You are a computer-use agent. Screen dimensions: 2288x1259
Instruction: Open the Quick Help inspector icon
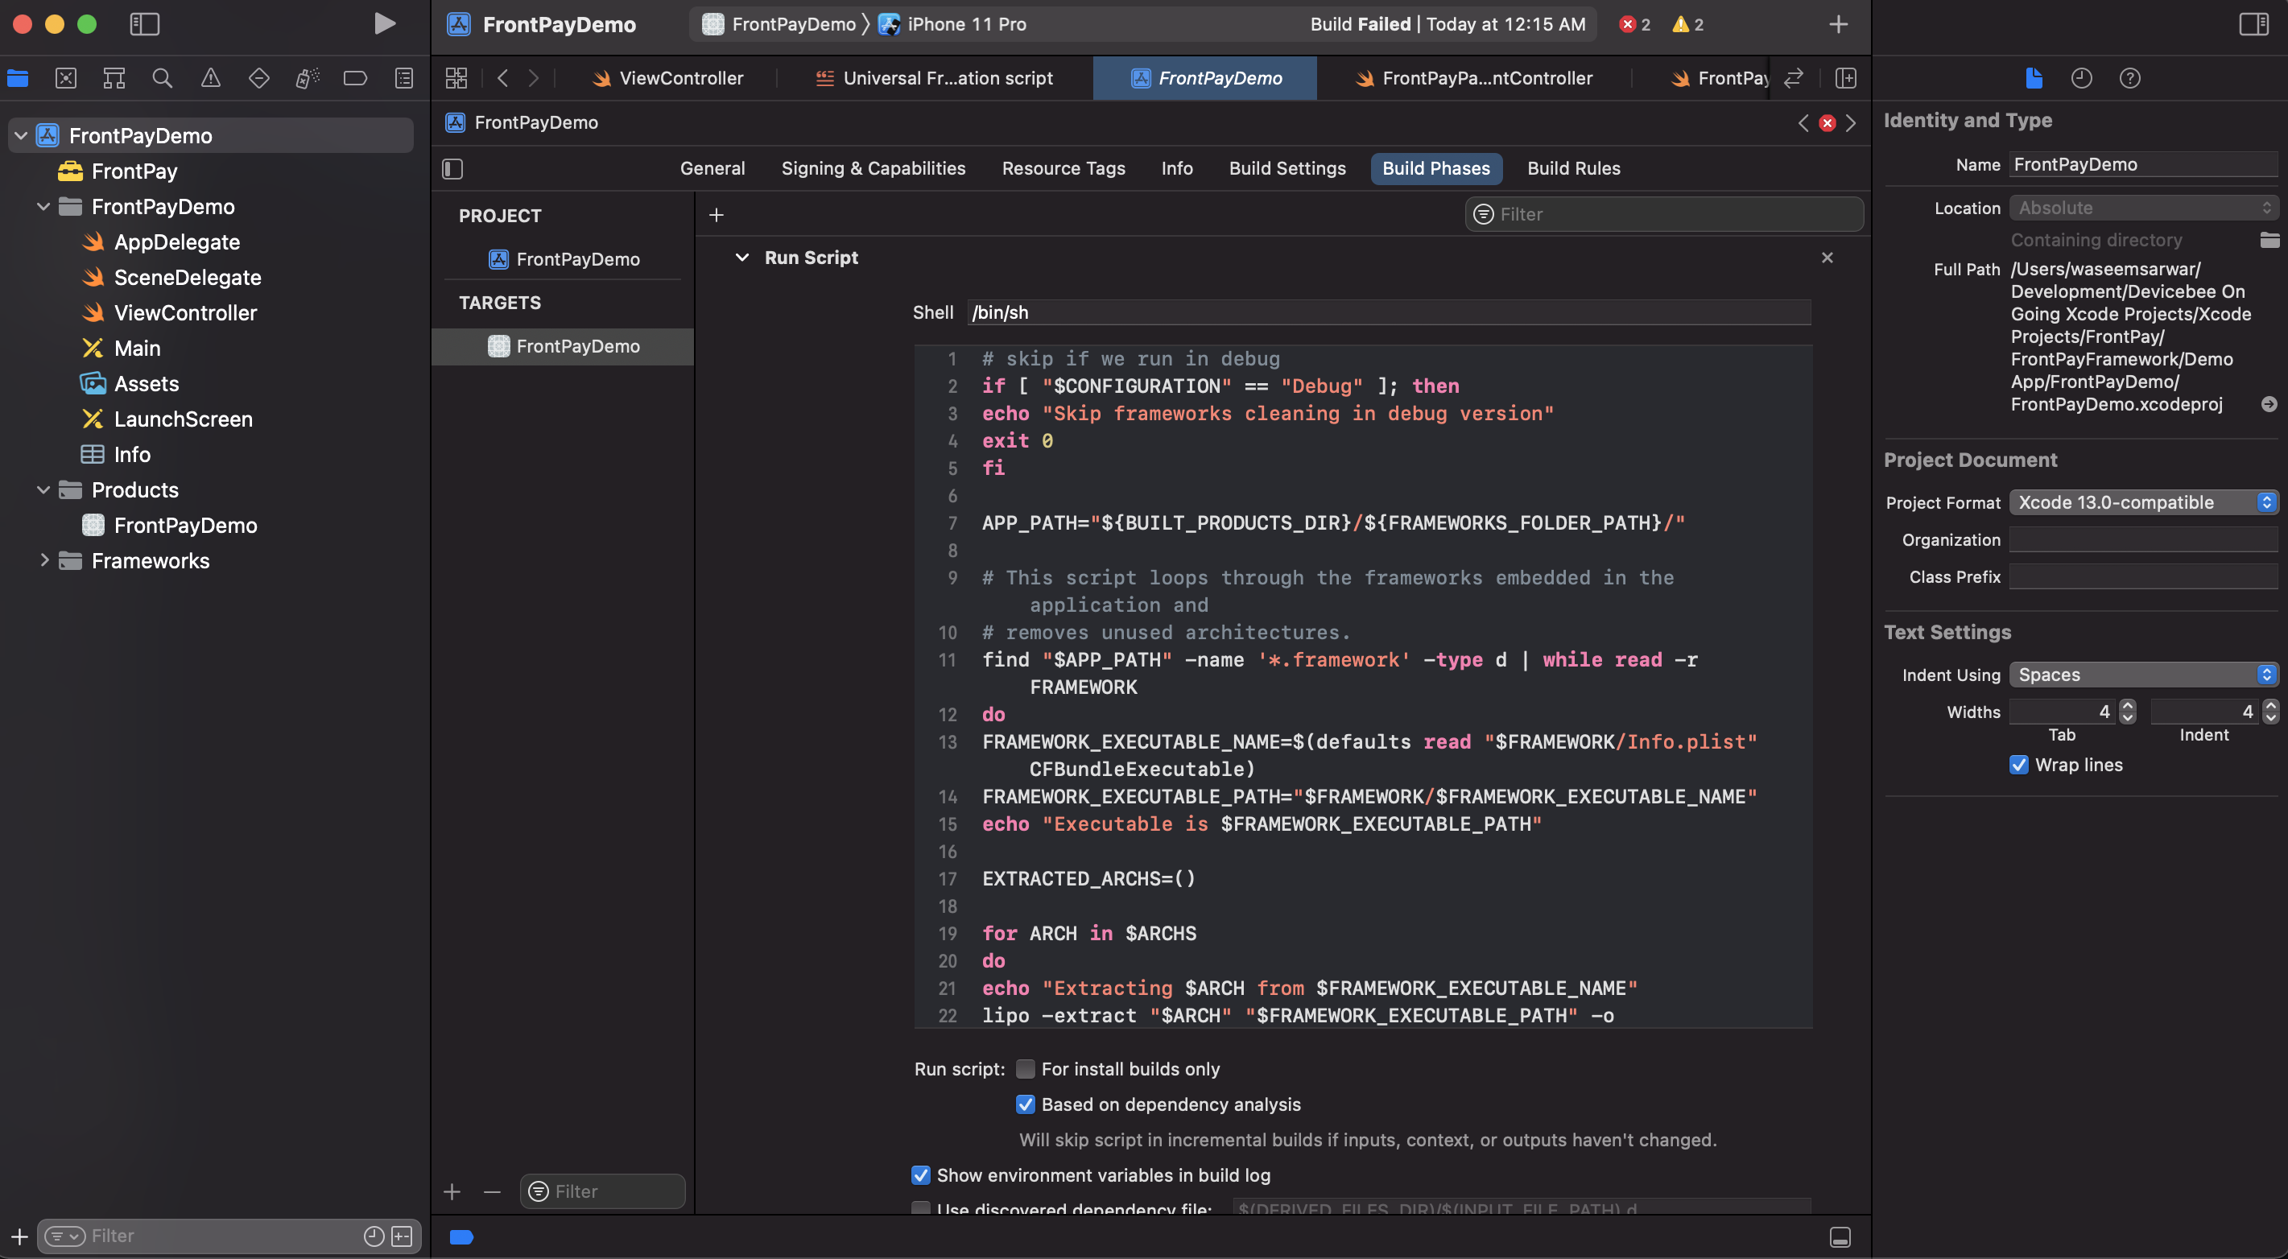click(x=2129, y=78)
